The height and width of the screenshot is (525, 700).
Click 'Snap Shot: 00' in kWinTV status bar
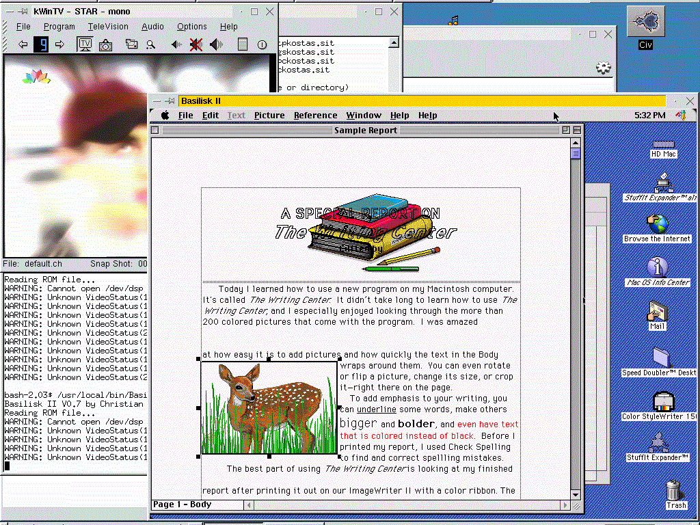tap(119, 264)
